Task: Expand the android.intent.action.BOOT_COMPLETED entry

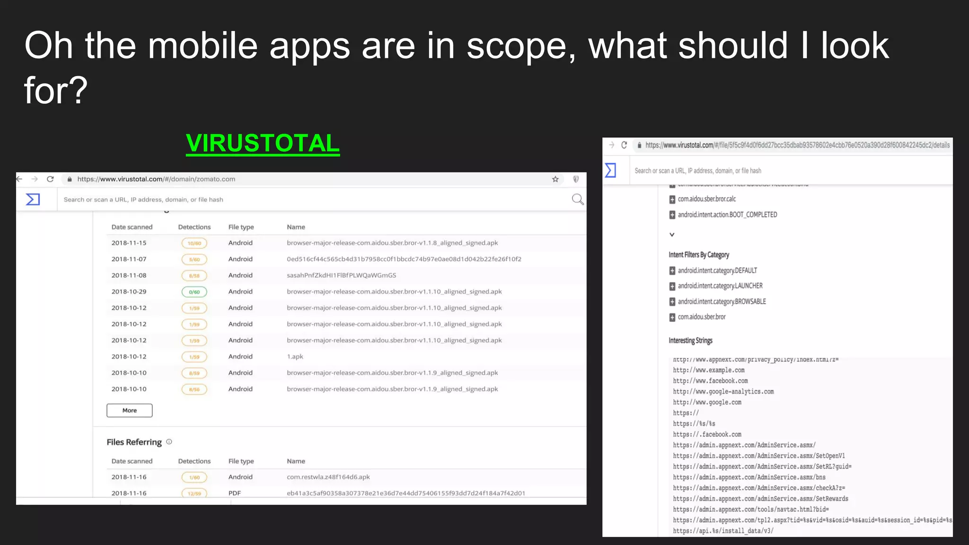Action: pos(672,215)
